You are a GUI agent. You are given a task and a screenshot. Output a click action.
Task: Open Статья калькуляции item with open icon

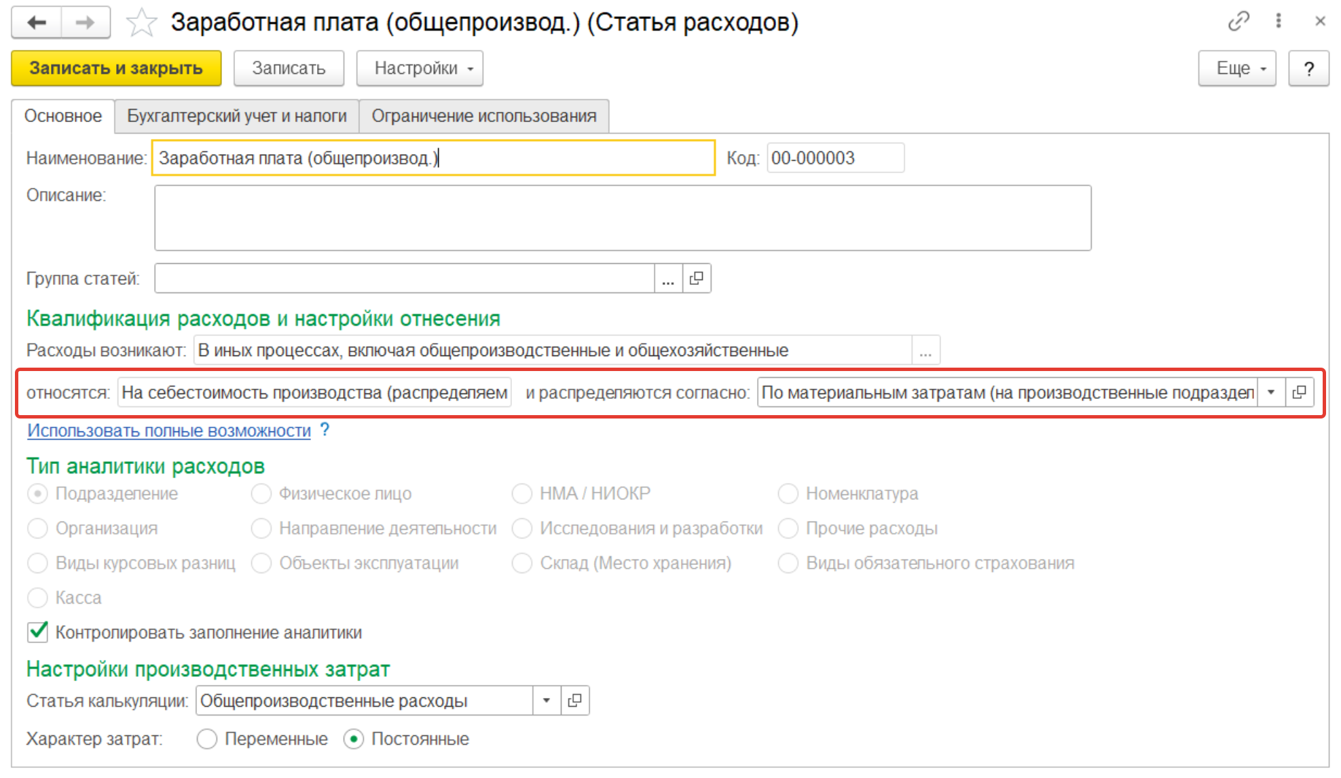[x=575, y=701]
